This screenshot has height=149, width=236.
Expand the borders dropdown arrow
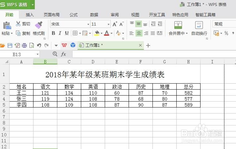coord(80,33)
